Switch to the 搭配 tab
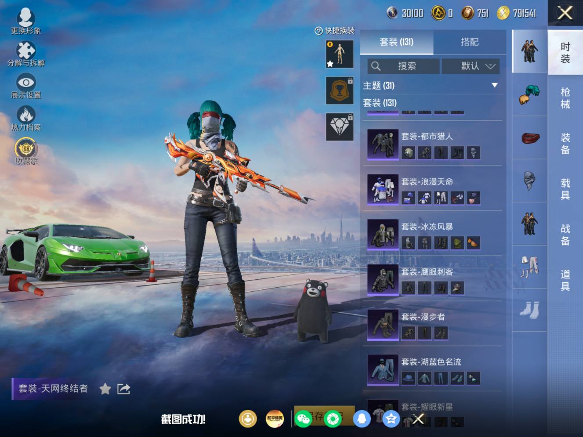Screen dimensions: 583x437 pos(470,42)
